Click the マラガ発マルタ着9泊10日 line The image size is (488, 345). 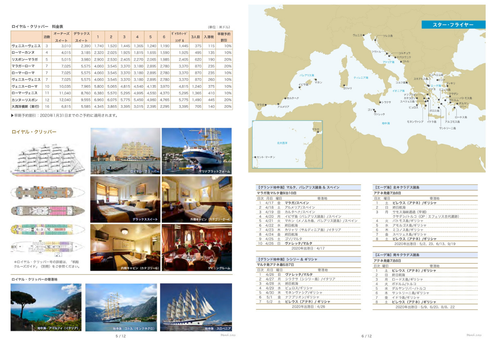[x=277, y=193]
